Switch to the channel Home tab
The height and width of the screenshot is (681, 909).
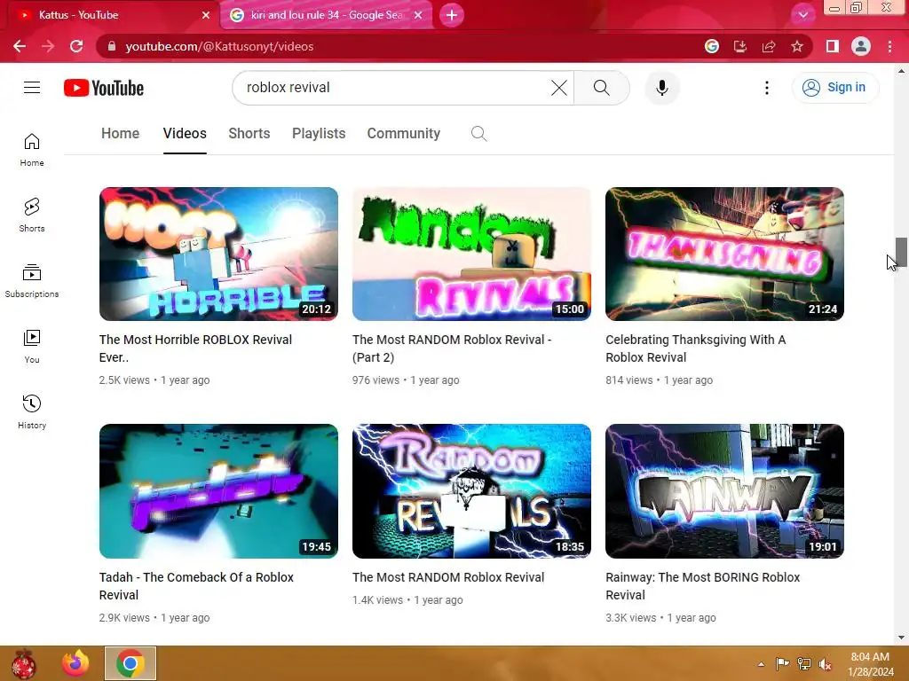(120, 134)
